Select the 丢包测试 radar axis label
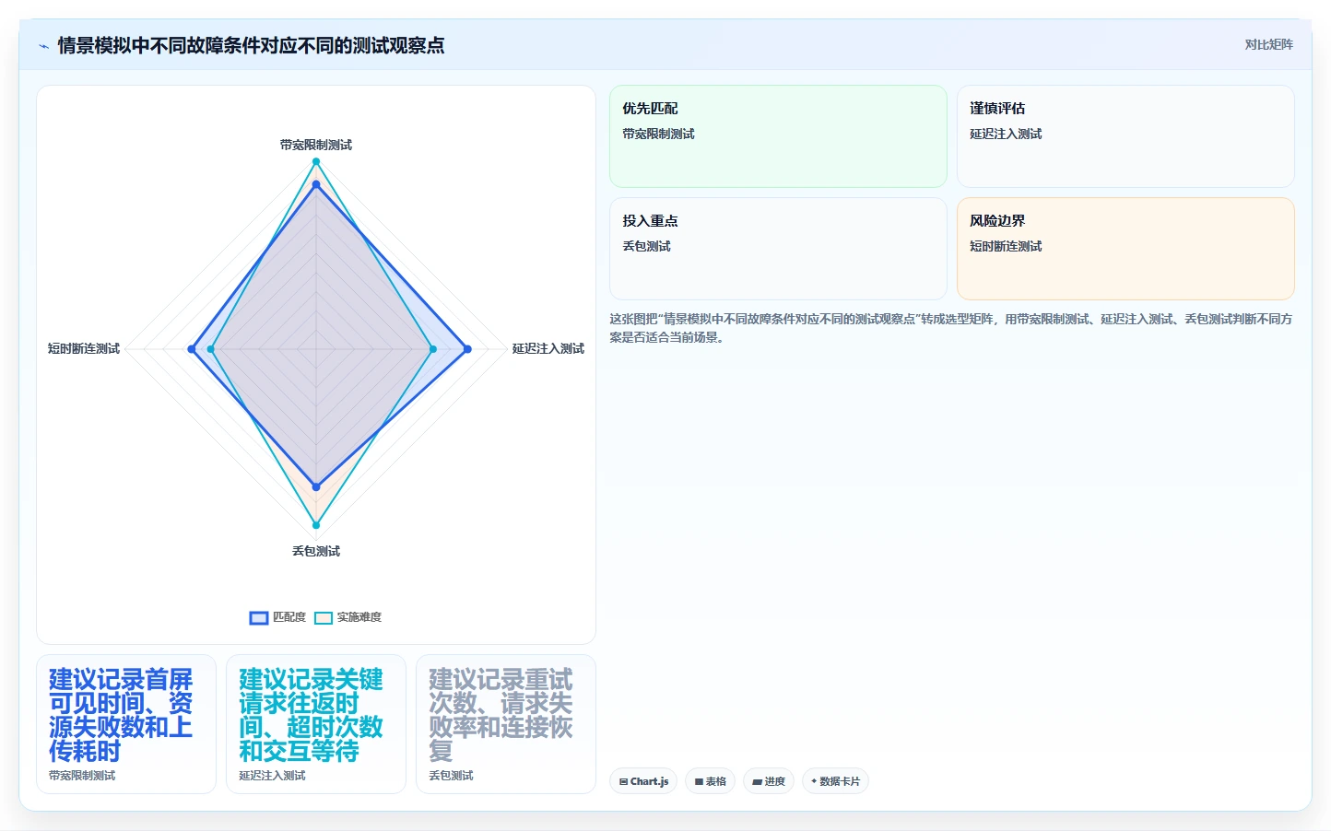The width and height of the screenshot is (1331, 831). click(x=316, y=551)
